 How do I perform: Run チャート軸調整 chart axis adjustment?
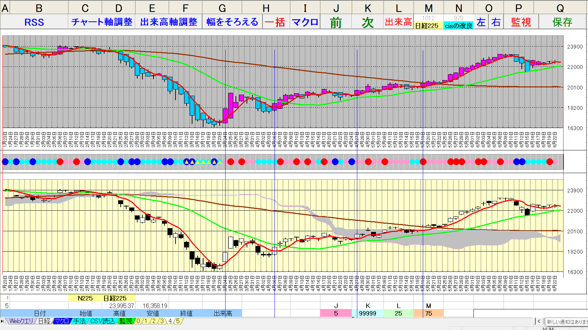point(102,22)
